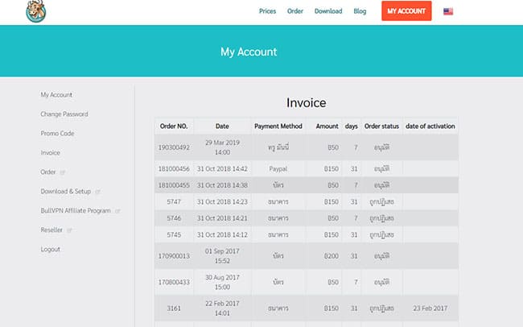
Task: Click the BullVPN bull logo
Action: pos(36,11)
